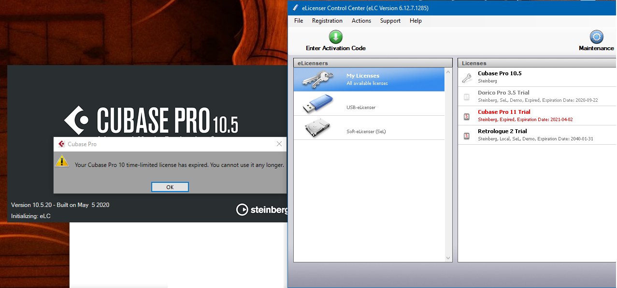Click the eLicensers list scroll up arrow

pos(448,72)
